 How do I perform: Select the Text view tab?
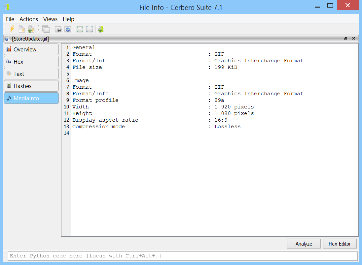coord(31,74)
